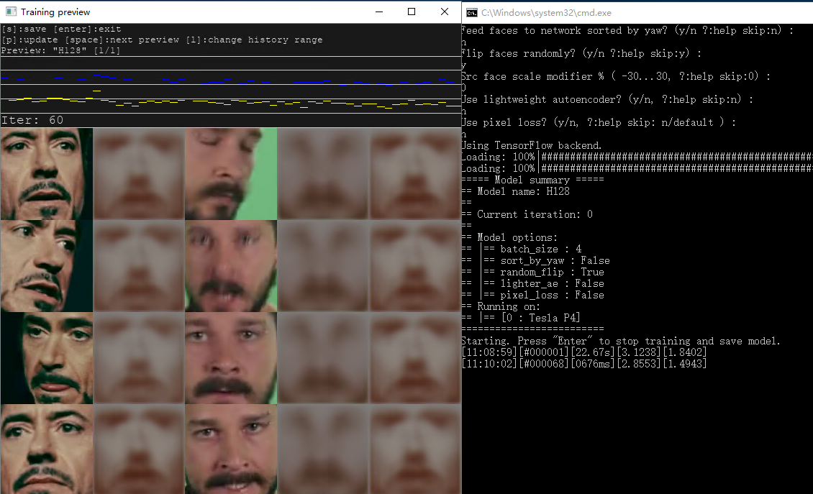813x494 pixels.
Task: Close the Training preview window
Action: (445, 12)
